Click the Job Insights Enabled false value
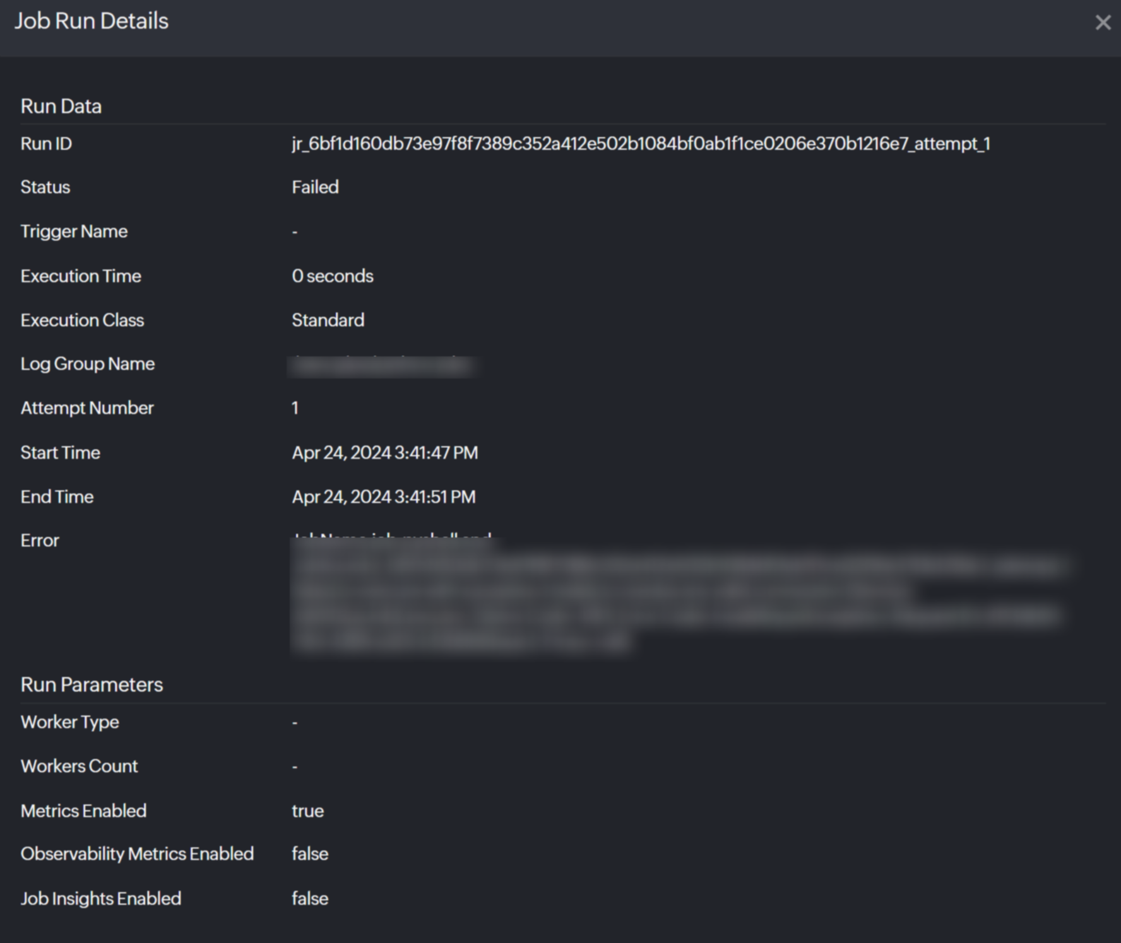The image size is (1121, 943). [309, 899]
